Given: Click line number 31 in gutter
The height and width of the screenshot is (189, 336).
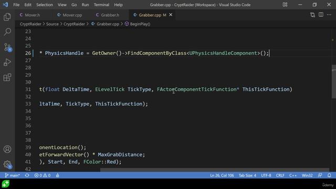Looking at the screenshot, I should pos(28,89).
